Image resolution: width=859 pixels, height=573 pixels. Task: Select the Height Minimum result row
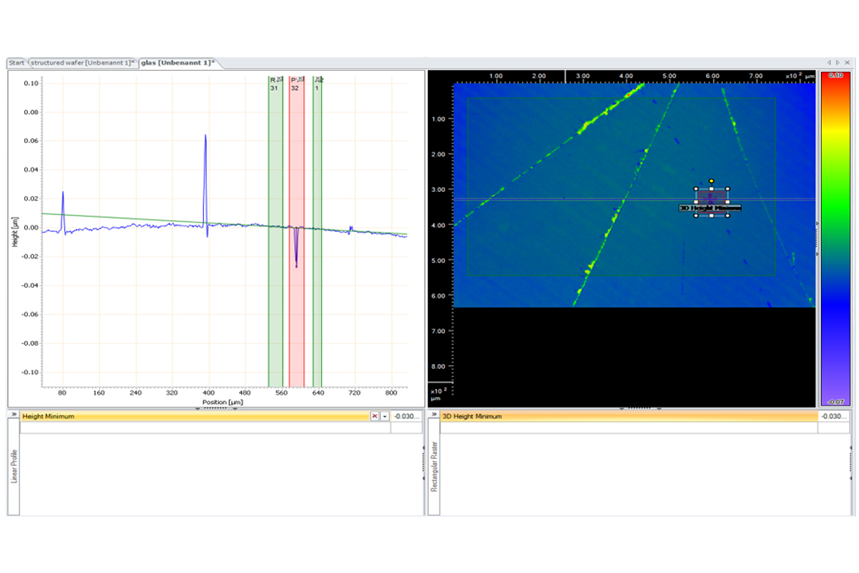click(193, 416)
